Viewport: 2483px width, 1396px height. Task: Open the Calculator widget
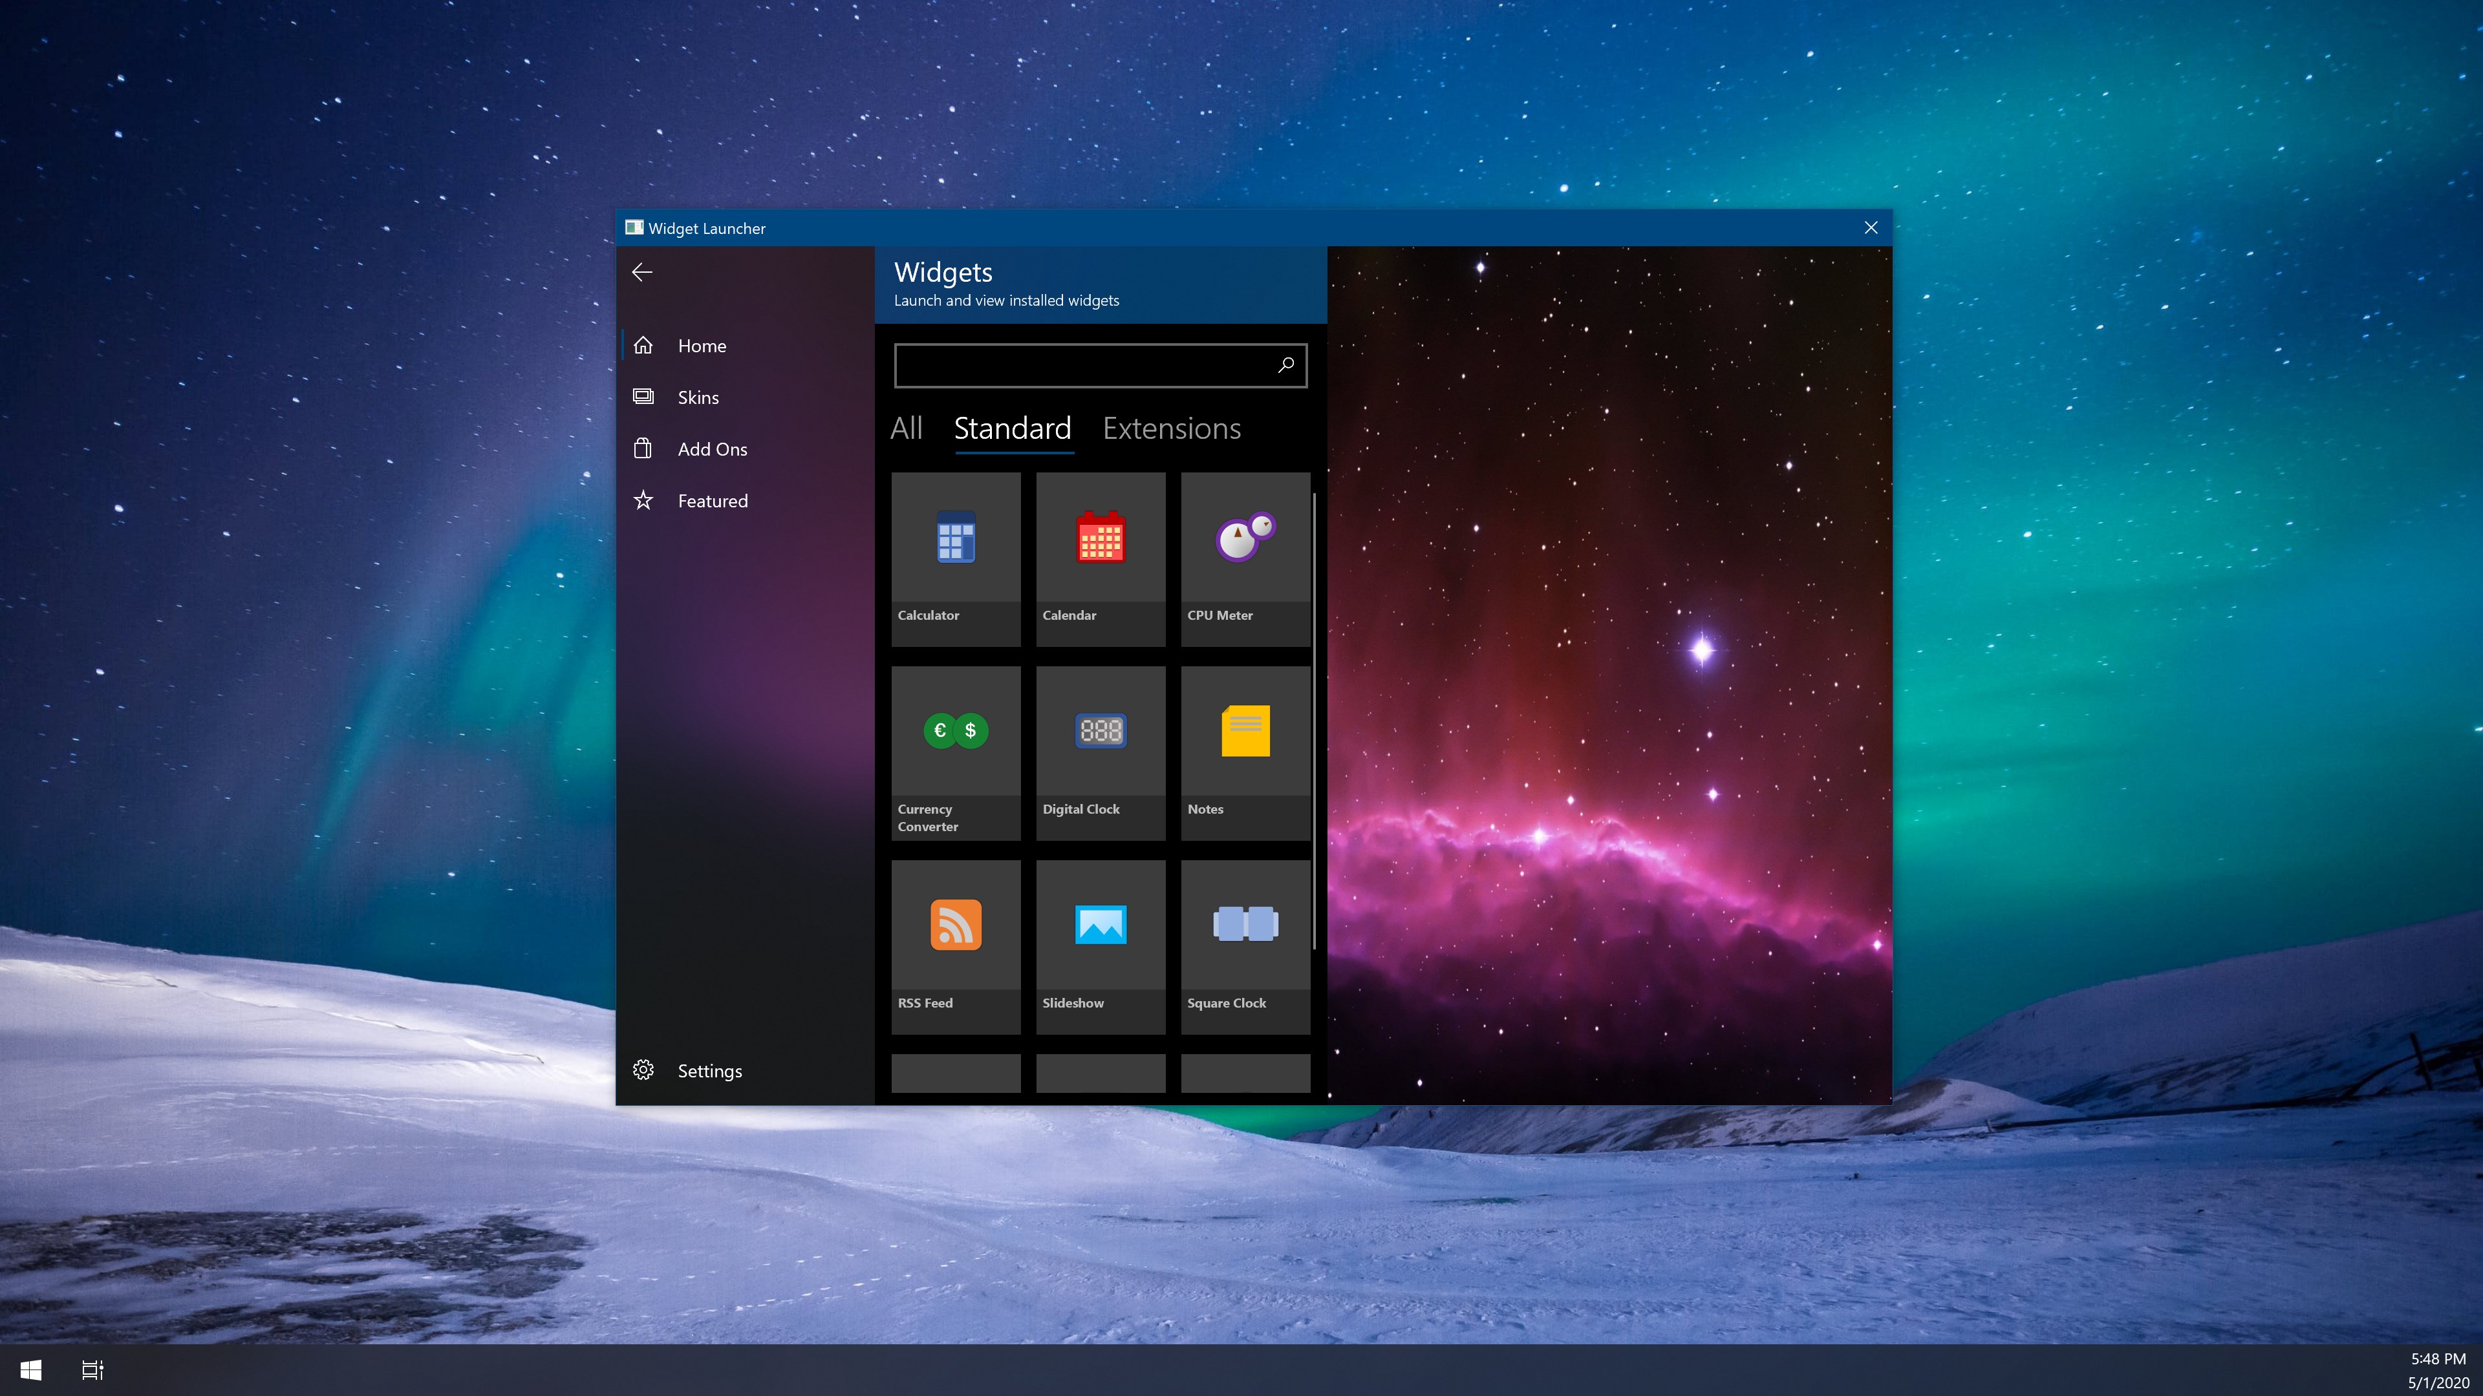tap(955, 558)
